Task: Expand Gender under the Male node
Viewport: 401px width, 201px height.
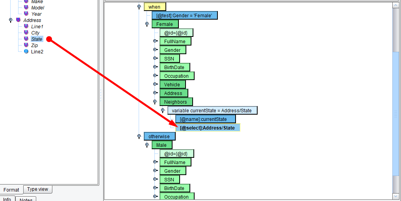Action: tap(155, 171)
